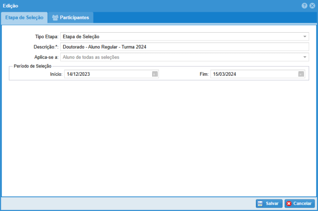Open the calendar picker for Início

click(155, 74)
